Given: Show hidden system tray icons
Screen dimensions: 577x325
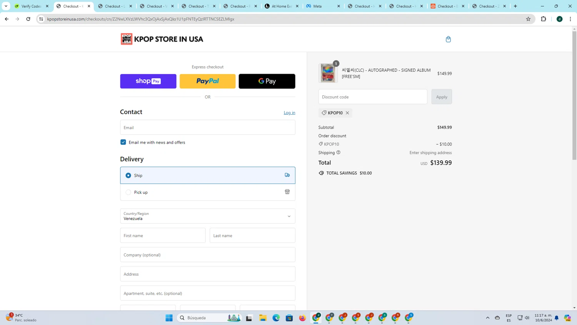Looking at the screenshot, I should [x=487, y=318].
